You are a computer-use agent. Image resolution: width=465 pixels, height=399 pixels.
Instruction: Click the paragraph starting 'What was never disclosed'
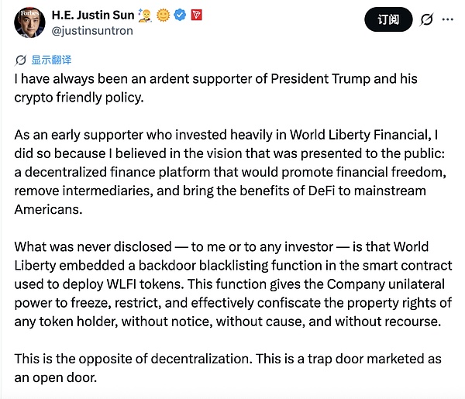[232, 282]
